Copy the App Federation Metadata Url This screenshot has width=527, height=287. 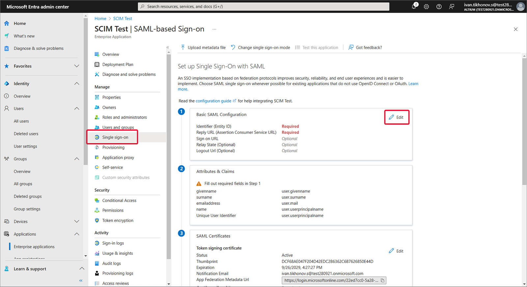coord(382,280)
